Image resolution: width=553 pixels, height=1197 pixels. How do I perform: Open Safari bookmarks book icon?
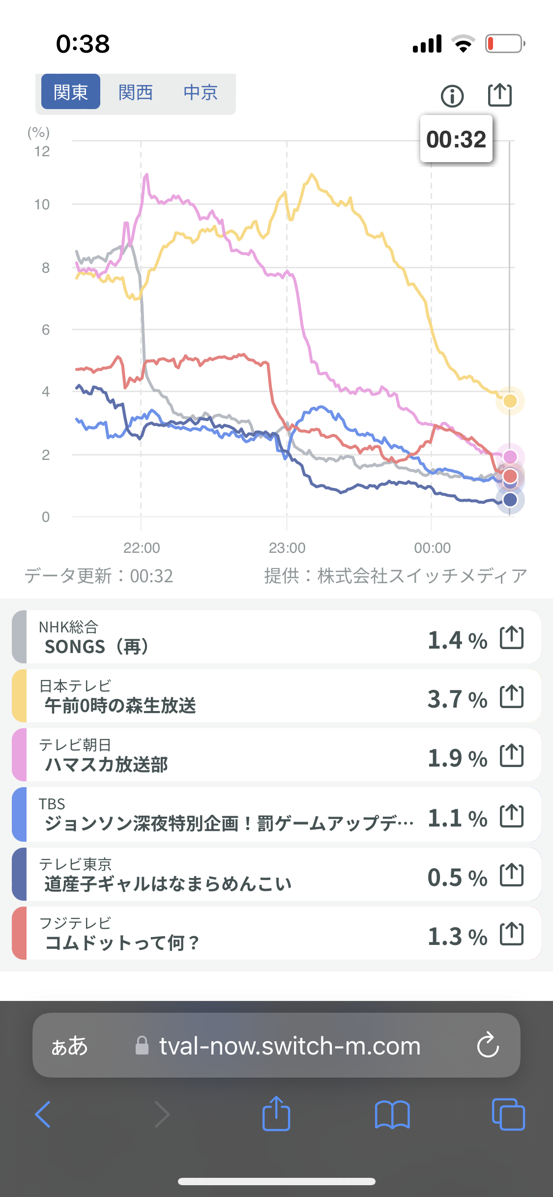(392, 1114)
